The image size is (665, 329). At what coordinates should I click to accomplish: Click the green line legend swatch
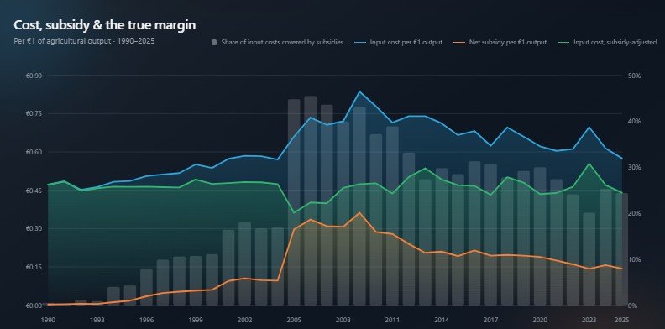click(x=563, y=43)
